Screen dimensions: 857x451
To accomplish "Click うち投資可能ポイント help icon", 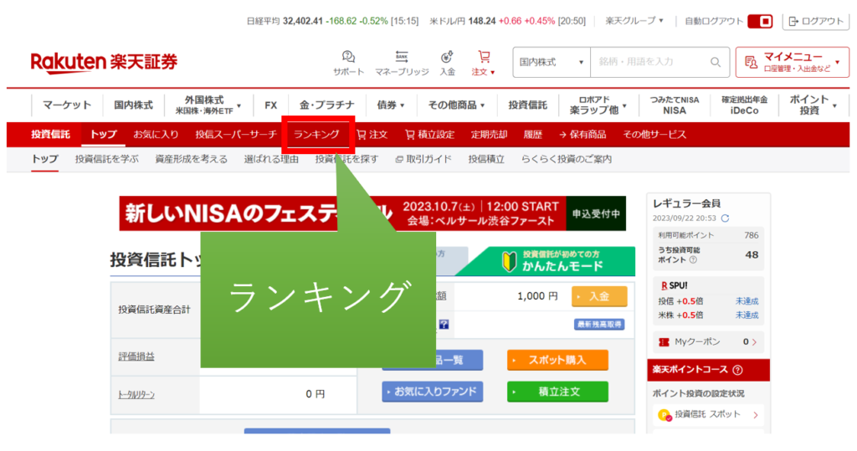I will pos(693,259).
